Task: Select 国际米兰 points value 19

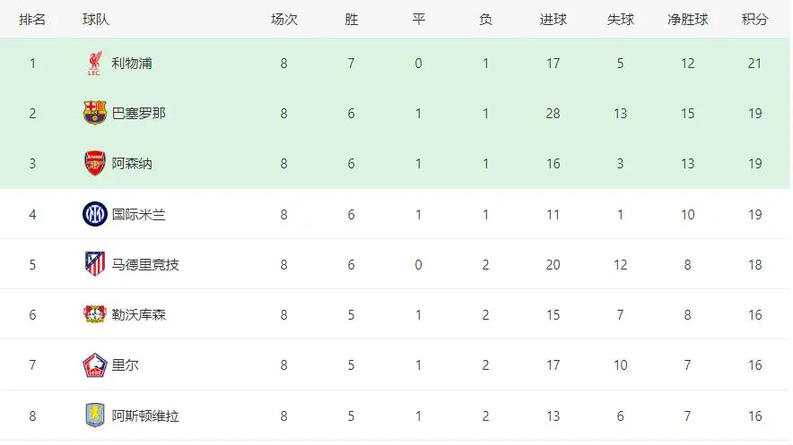Action: pyautogui.click(x=754, y=214)
